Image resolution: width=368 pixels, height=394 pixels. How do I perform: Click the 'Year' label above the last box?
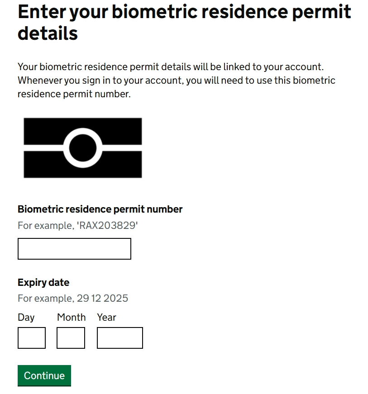click(x=106, y=317)
